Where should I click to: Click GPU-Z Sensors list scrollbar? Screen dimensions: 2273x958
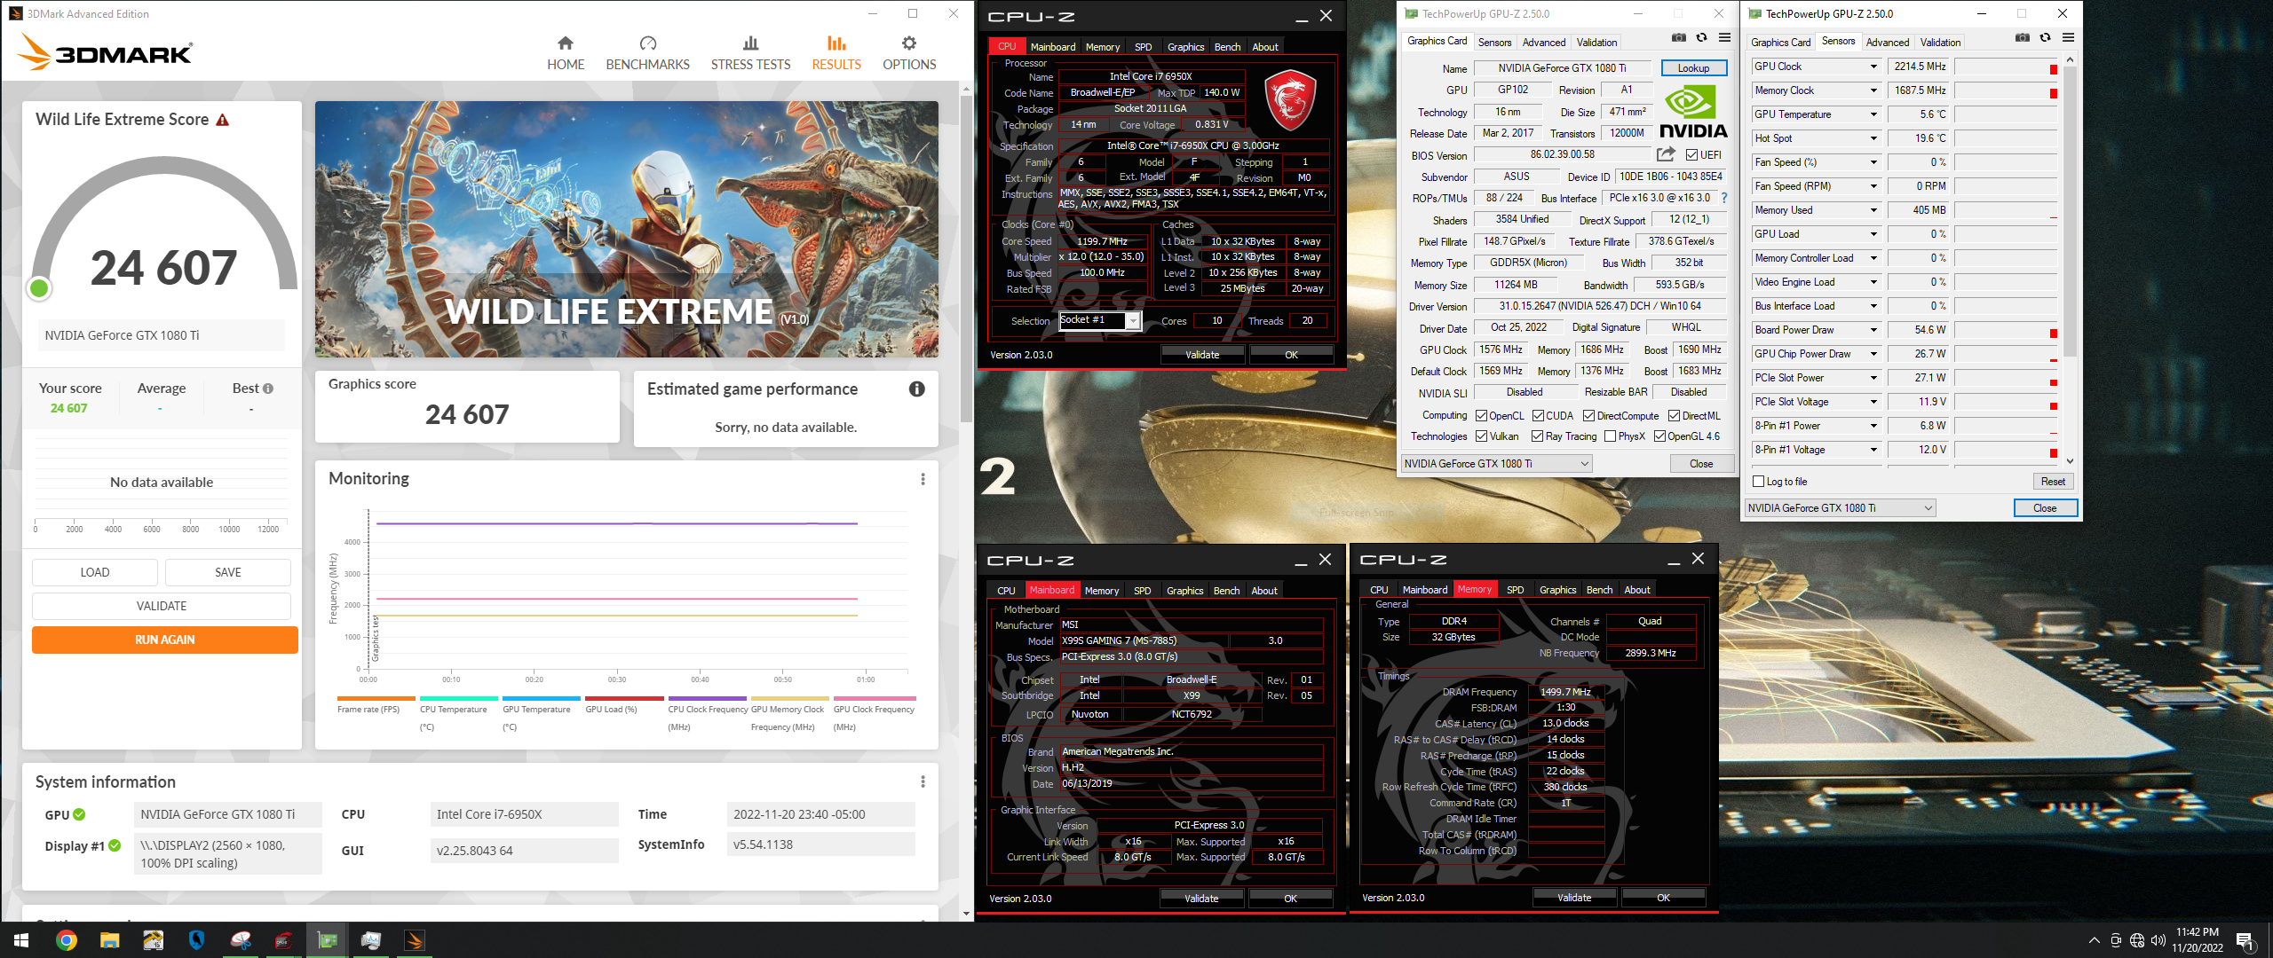2070,213
